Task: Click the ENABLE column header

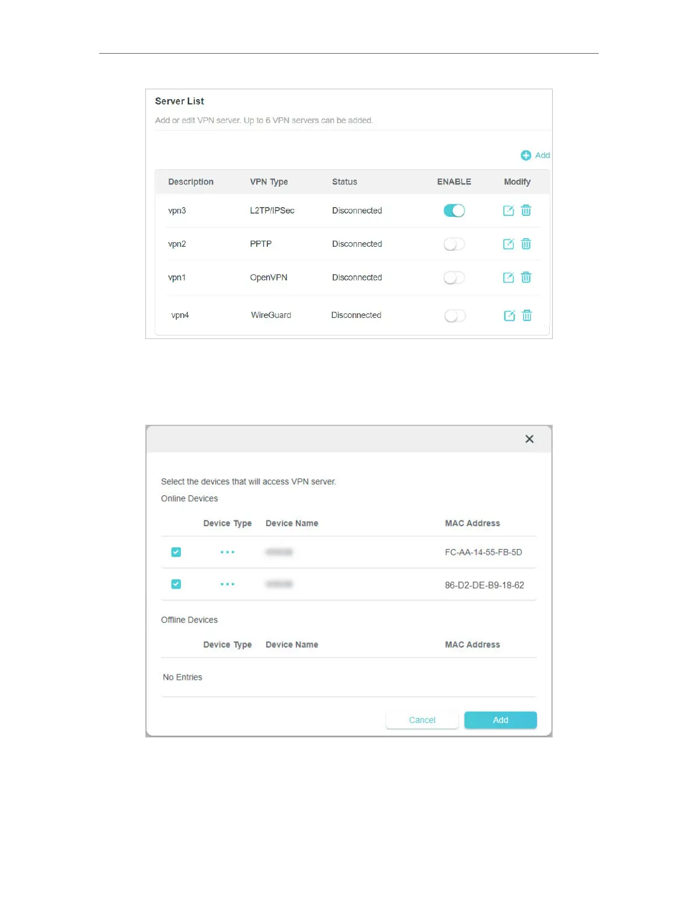Action: [x=454, y=182]
